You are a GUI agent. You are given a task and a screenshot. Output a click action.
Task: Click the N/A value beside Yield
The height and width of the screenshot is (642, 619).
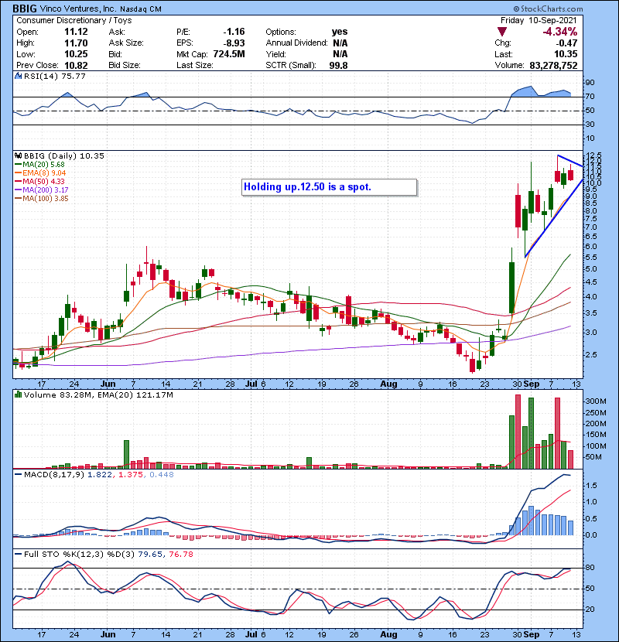tap(340, 54)
